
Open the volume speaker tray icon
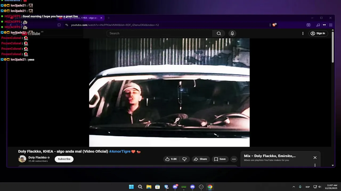[320, 187]
